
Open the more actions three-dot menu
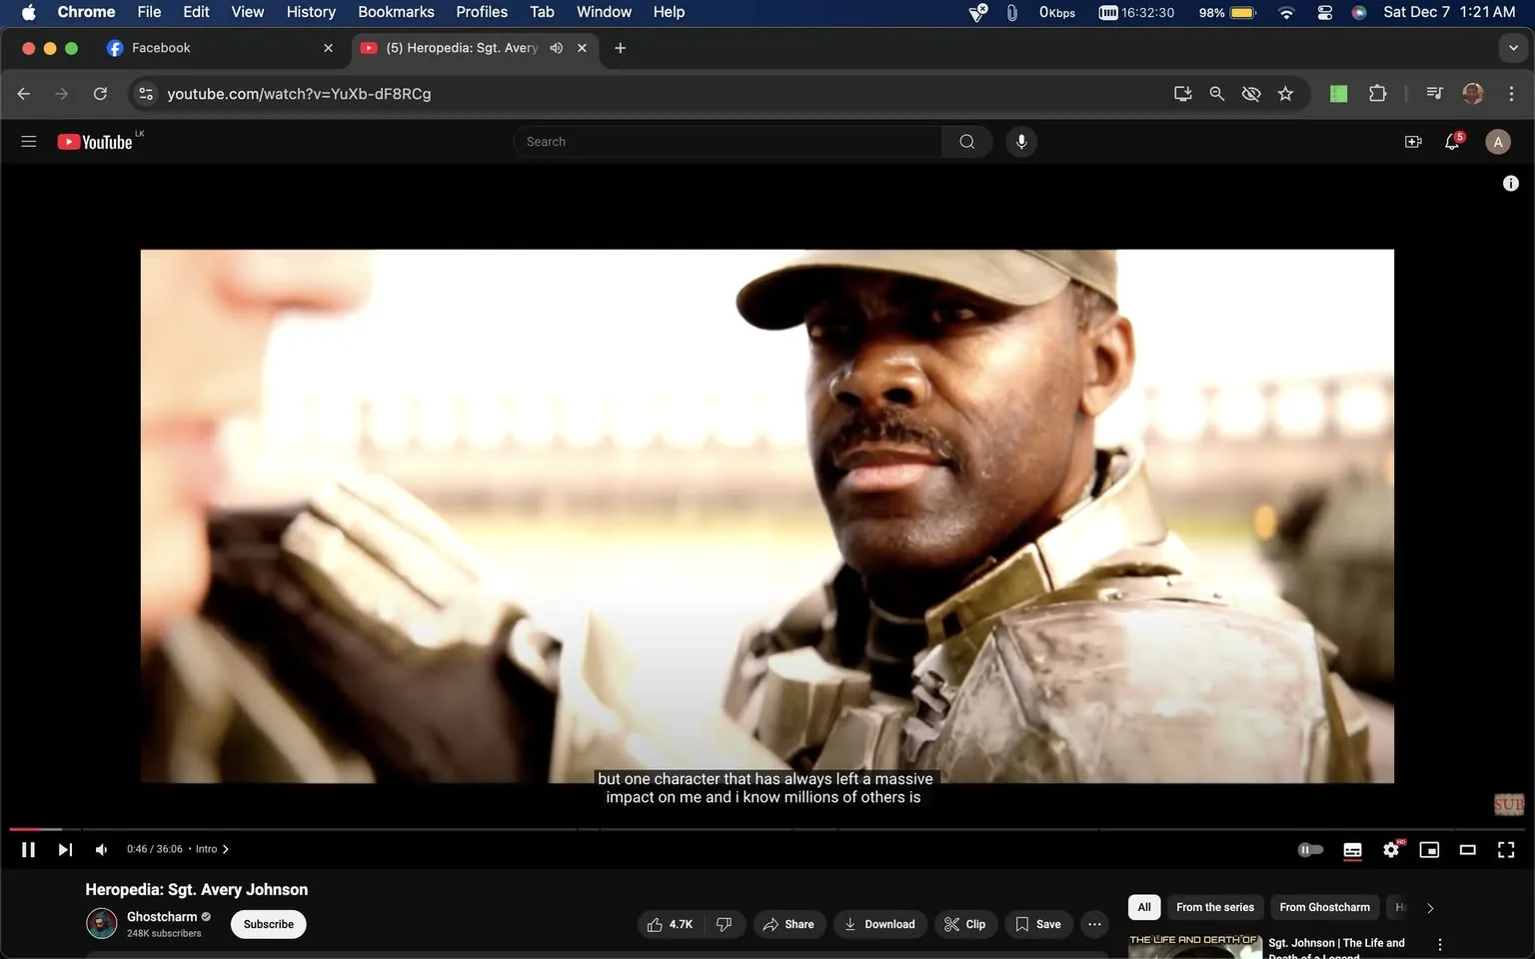(x=1093, y=924)
